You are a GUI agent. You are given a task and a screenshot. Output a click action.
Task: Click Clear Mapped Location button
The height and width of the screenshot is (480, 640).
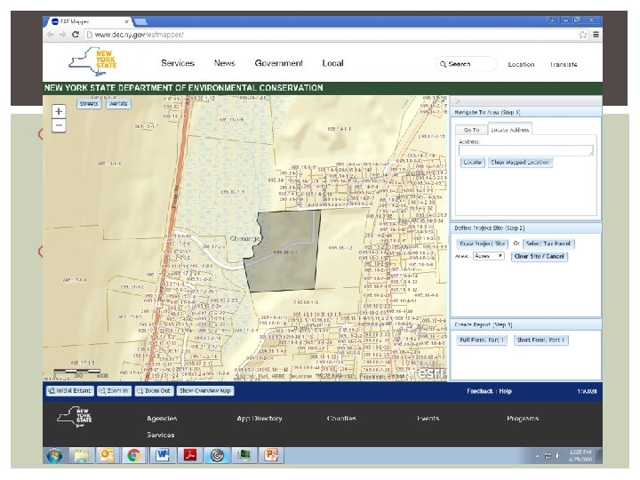pyautogui.click(x=520, y=163)
